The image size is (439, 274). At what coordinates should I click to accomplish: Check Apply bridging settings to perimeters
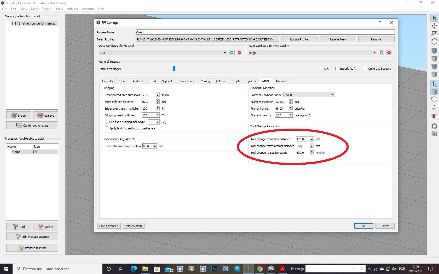106,128
